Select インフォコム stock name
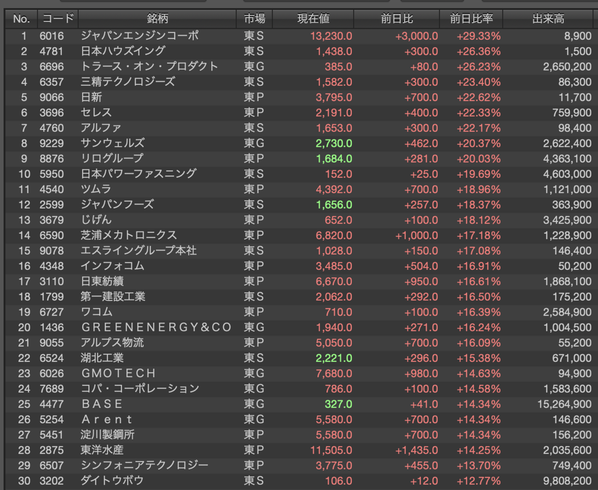598x490 pixels. tap(113, 266)
